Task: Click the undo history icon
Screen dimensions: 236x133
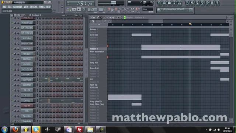Action: [187, 3]
